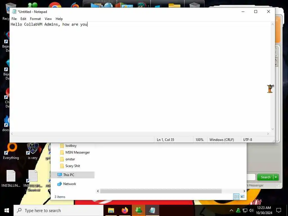The height and width of the screenshot is (216, 288).
Task: Click the Messenger tray status icon
Action: (x=238, y=210)
